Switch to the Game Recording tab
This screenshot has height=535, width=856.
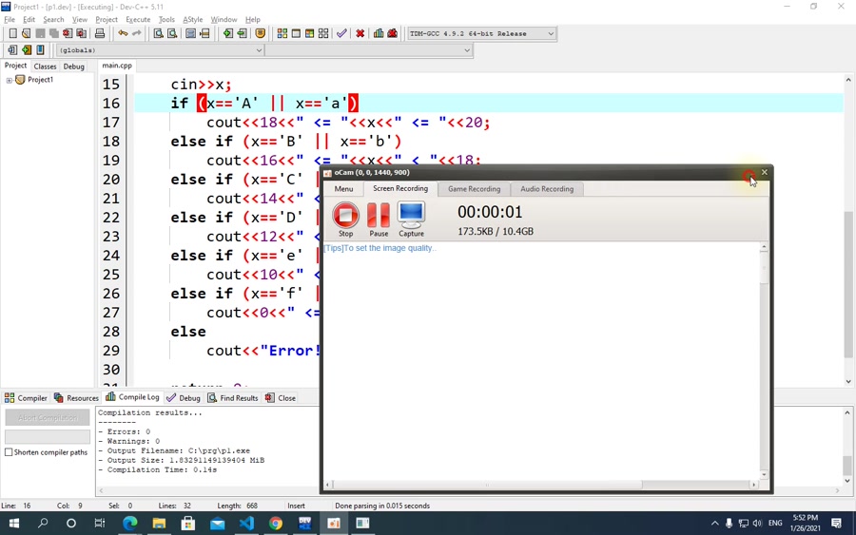[x=474, y=189]
